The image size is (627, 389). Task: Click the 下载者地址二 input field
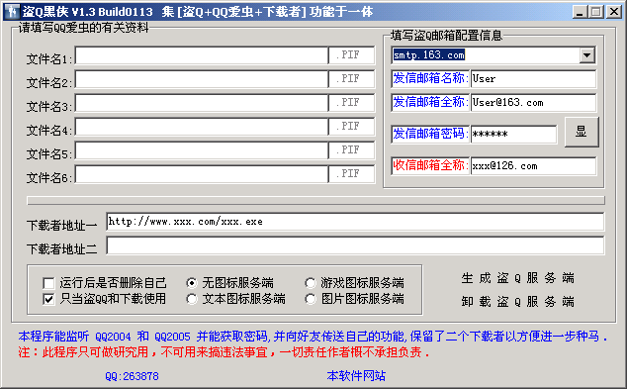tap(355, 245)
